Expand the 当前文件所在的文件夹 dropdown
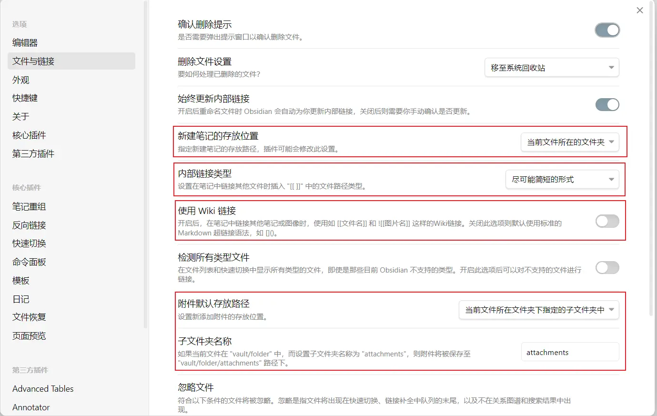This screenshot has height=416, width=657. click(570, 142)
